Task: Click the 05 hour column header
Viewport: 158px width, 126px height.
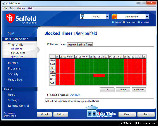Action: [x=76, y=57]
